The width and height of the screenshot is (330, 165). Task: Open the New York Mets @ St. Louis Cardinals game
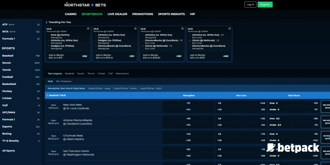(76, 107)
